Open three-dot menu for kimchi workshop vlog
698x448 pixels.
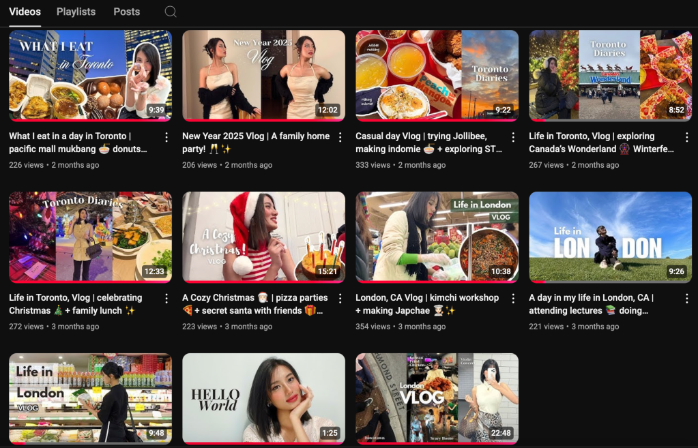coord(513,299)
